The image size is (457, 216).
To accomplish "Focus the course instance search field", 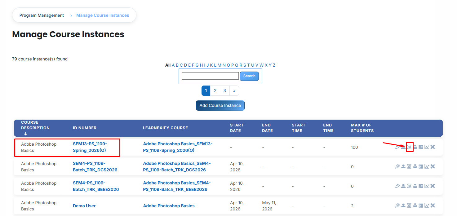I will point(210,76).
